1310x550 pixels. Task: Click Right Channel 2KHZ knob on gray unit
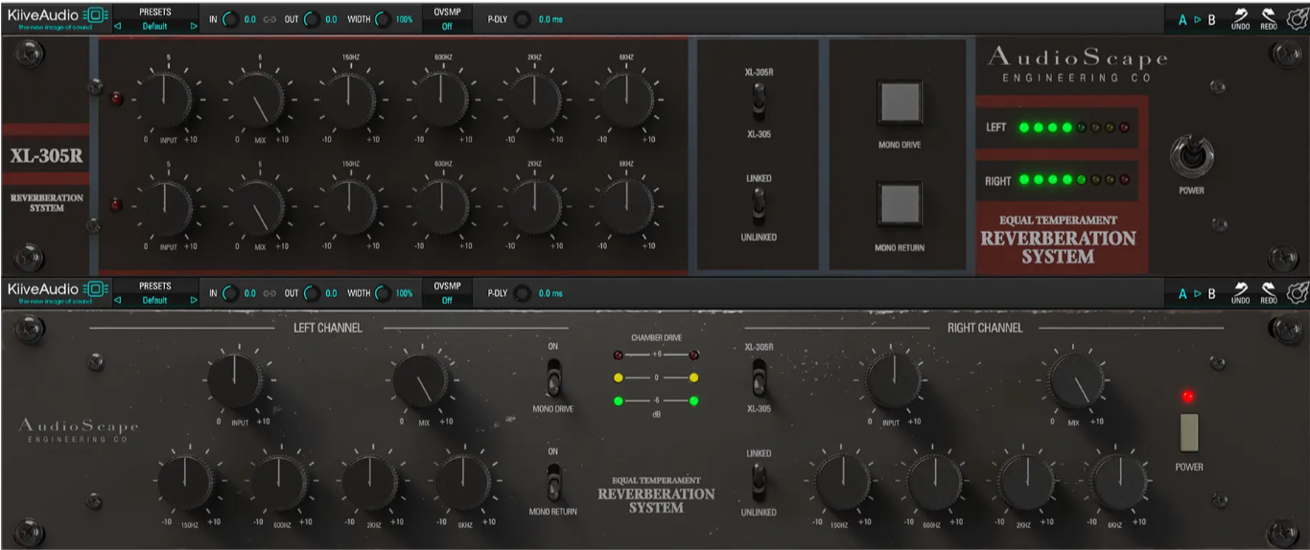tap(1027, 482)
